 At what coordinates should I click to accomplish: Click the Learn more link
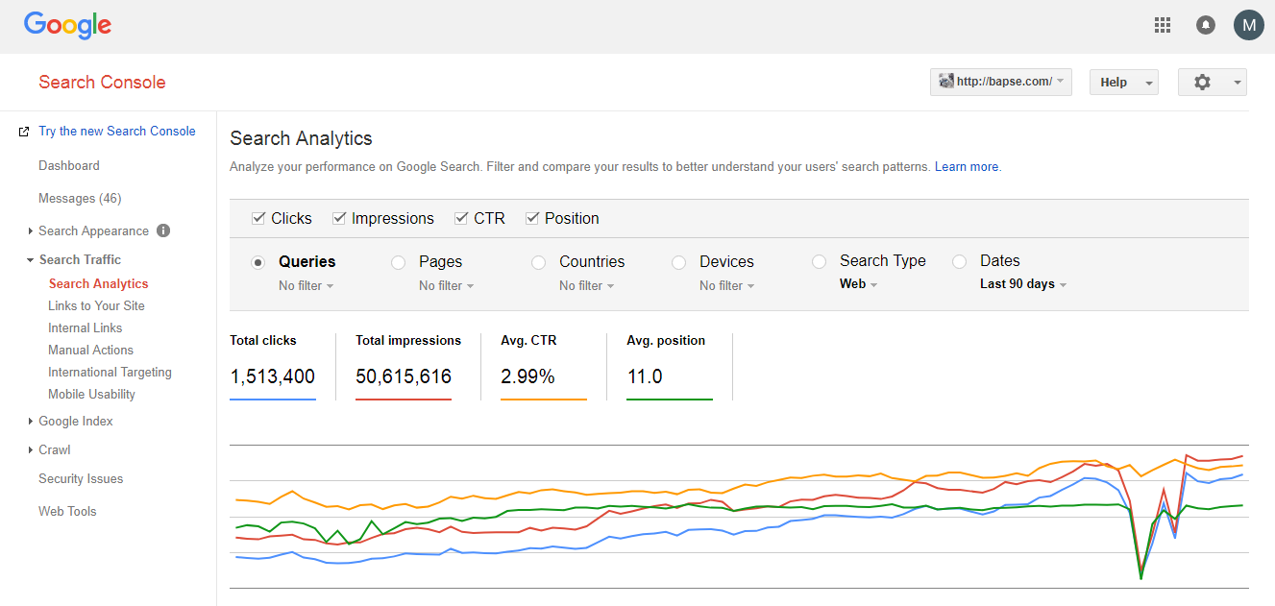tap(967, 166)
